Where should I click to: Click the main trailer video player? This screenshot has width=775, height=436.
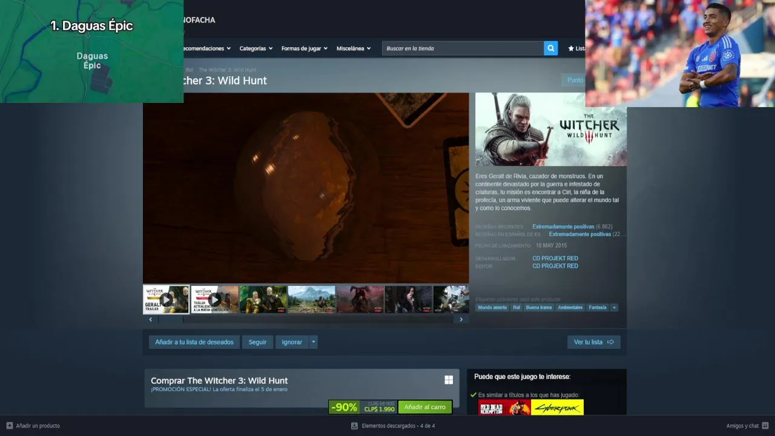(x=306, y=188)
